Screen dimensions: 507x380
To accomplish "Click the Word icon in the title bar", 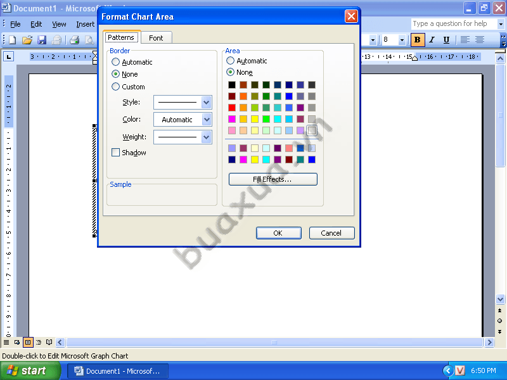I will tap(6, 7).
